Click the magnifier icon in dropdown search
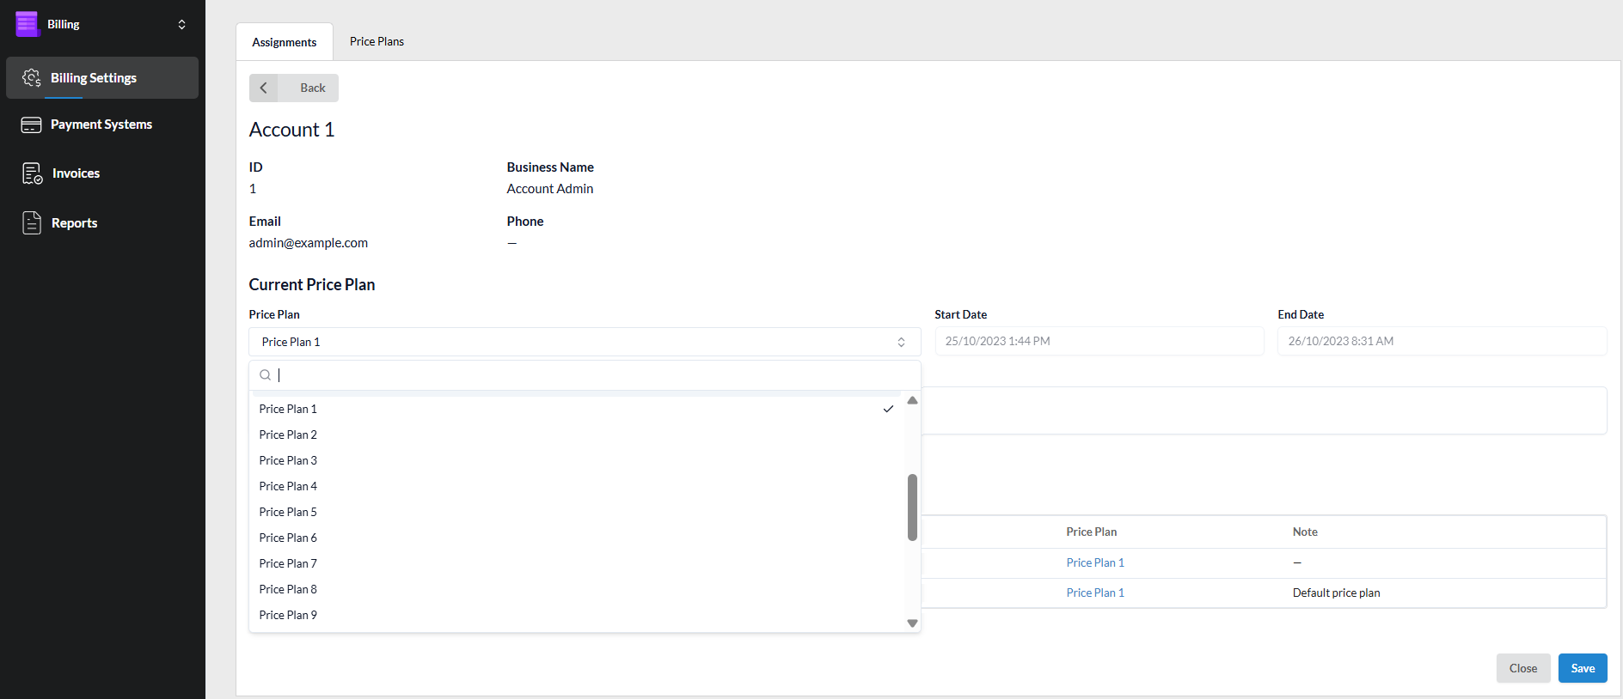The width and height of the screenshot is (1623, 699). [x=266, y=375]
